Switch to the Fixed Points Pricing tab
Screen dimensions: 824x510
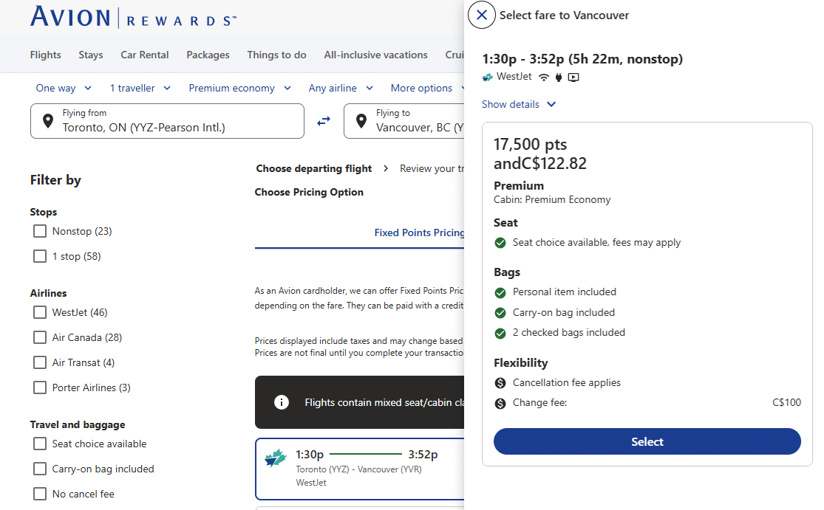tap(419, 232)
